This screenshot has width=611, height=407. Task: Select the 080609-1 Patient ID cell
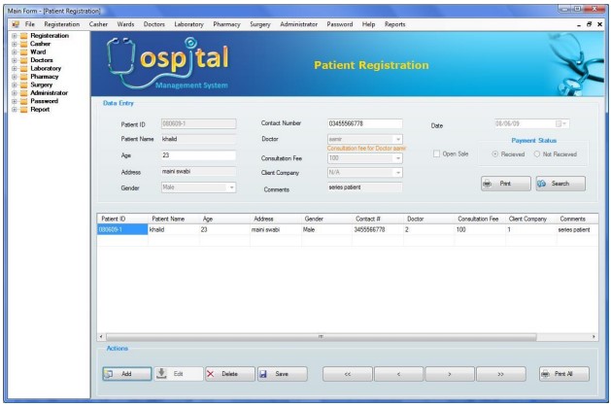tap(122, 230)
